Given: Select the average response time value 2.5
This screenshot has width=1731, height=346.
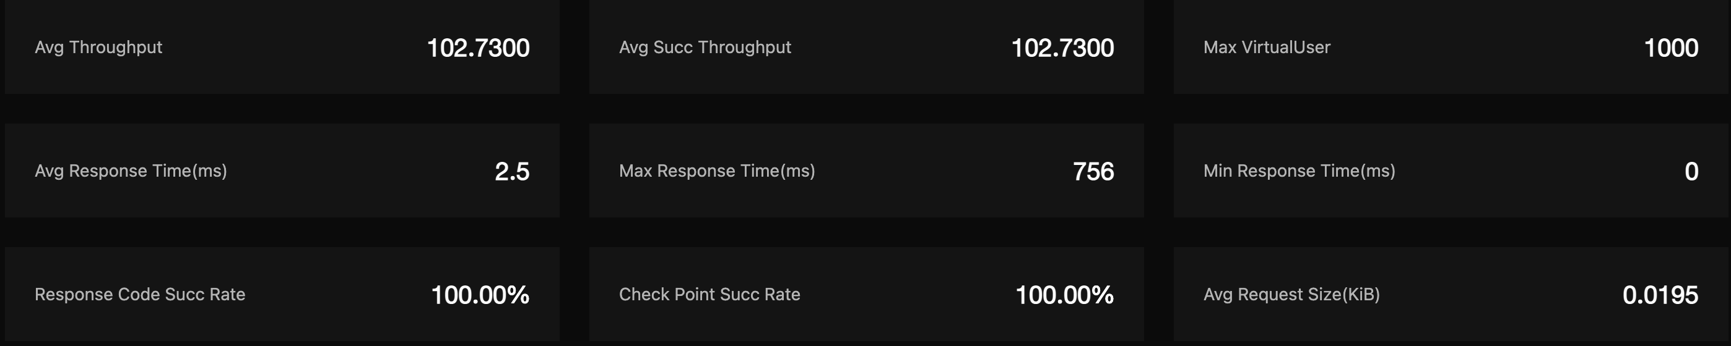Looking at the screenshot, I should coord(511,172).
